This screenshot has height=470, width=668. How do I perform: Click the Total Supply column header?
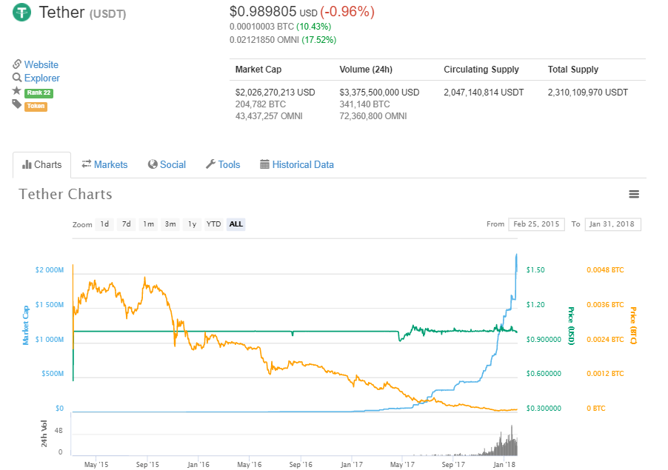click(573, 70)
